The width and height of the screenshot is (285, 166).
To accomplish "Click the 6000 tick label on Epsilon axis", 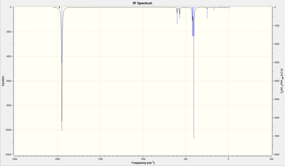I will (9, 81).
